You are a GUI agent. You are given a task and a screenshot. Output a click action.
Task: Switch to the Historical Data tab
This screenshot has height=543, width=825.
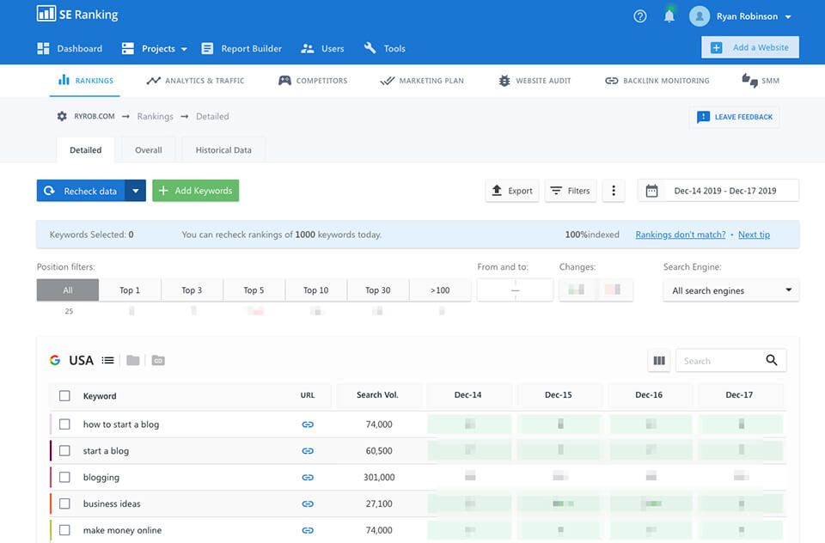pos(223,149)
